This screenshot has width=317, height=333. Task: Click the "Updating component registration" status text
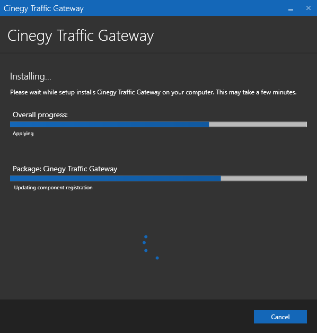[x=53, y=188]
